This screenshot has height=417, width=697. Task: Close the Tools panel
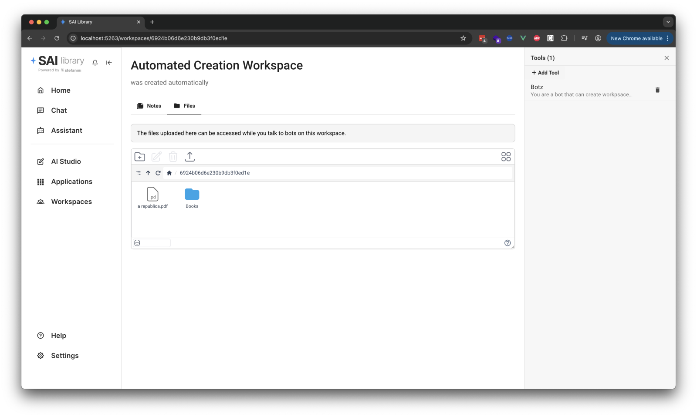(x=667, y=58)
